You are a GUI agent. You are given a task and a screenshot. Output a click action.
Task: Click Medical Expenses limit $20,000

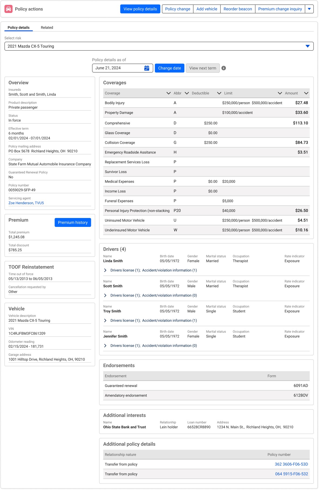[x=229, y=182]
